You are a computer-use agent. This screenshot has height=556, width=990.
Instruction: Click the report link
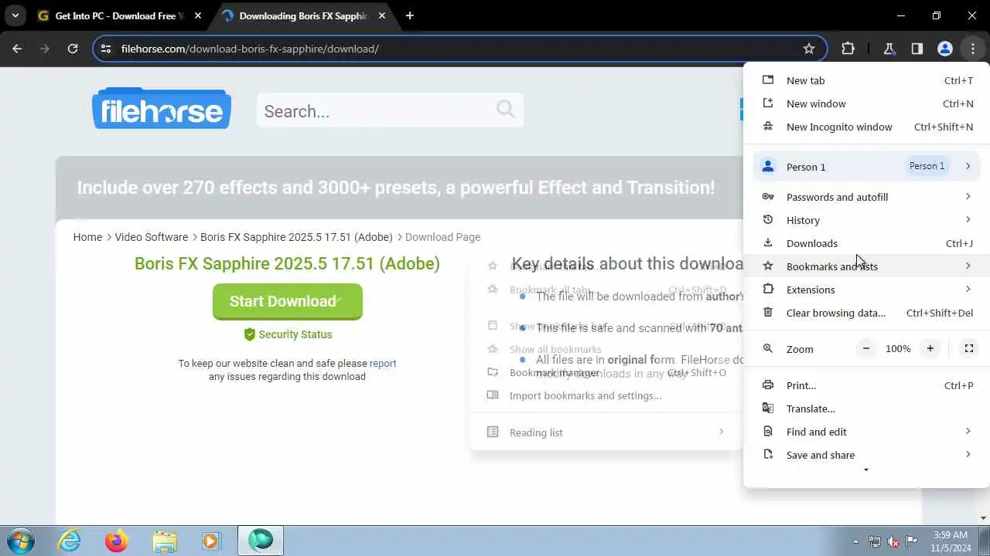tap(383, 363)
